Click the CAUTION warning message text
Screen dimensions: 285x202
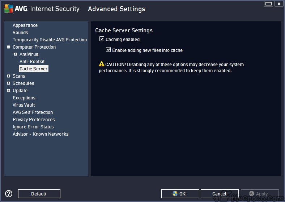point(171,67)
